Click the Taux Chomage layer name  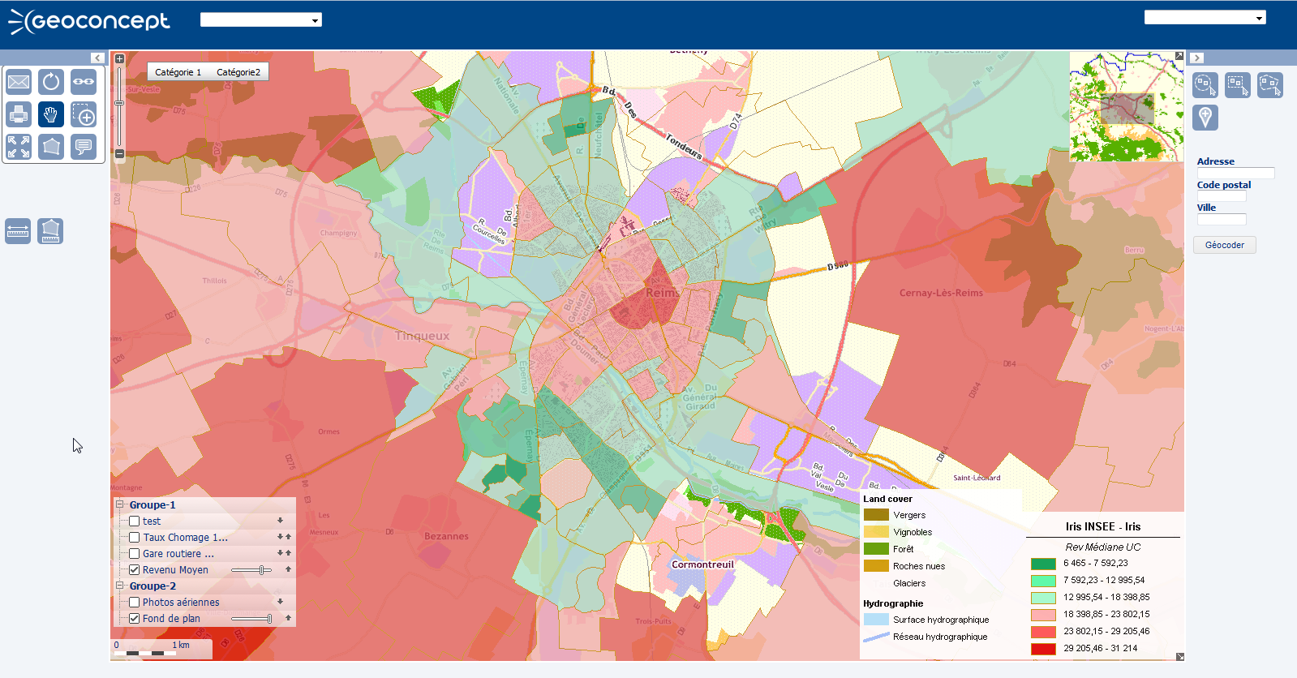click(186, 538)
